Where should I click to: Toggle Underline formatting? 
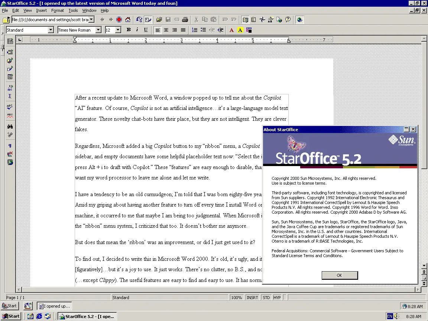146,30
